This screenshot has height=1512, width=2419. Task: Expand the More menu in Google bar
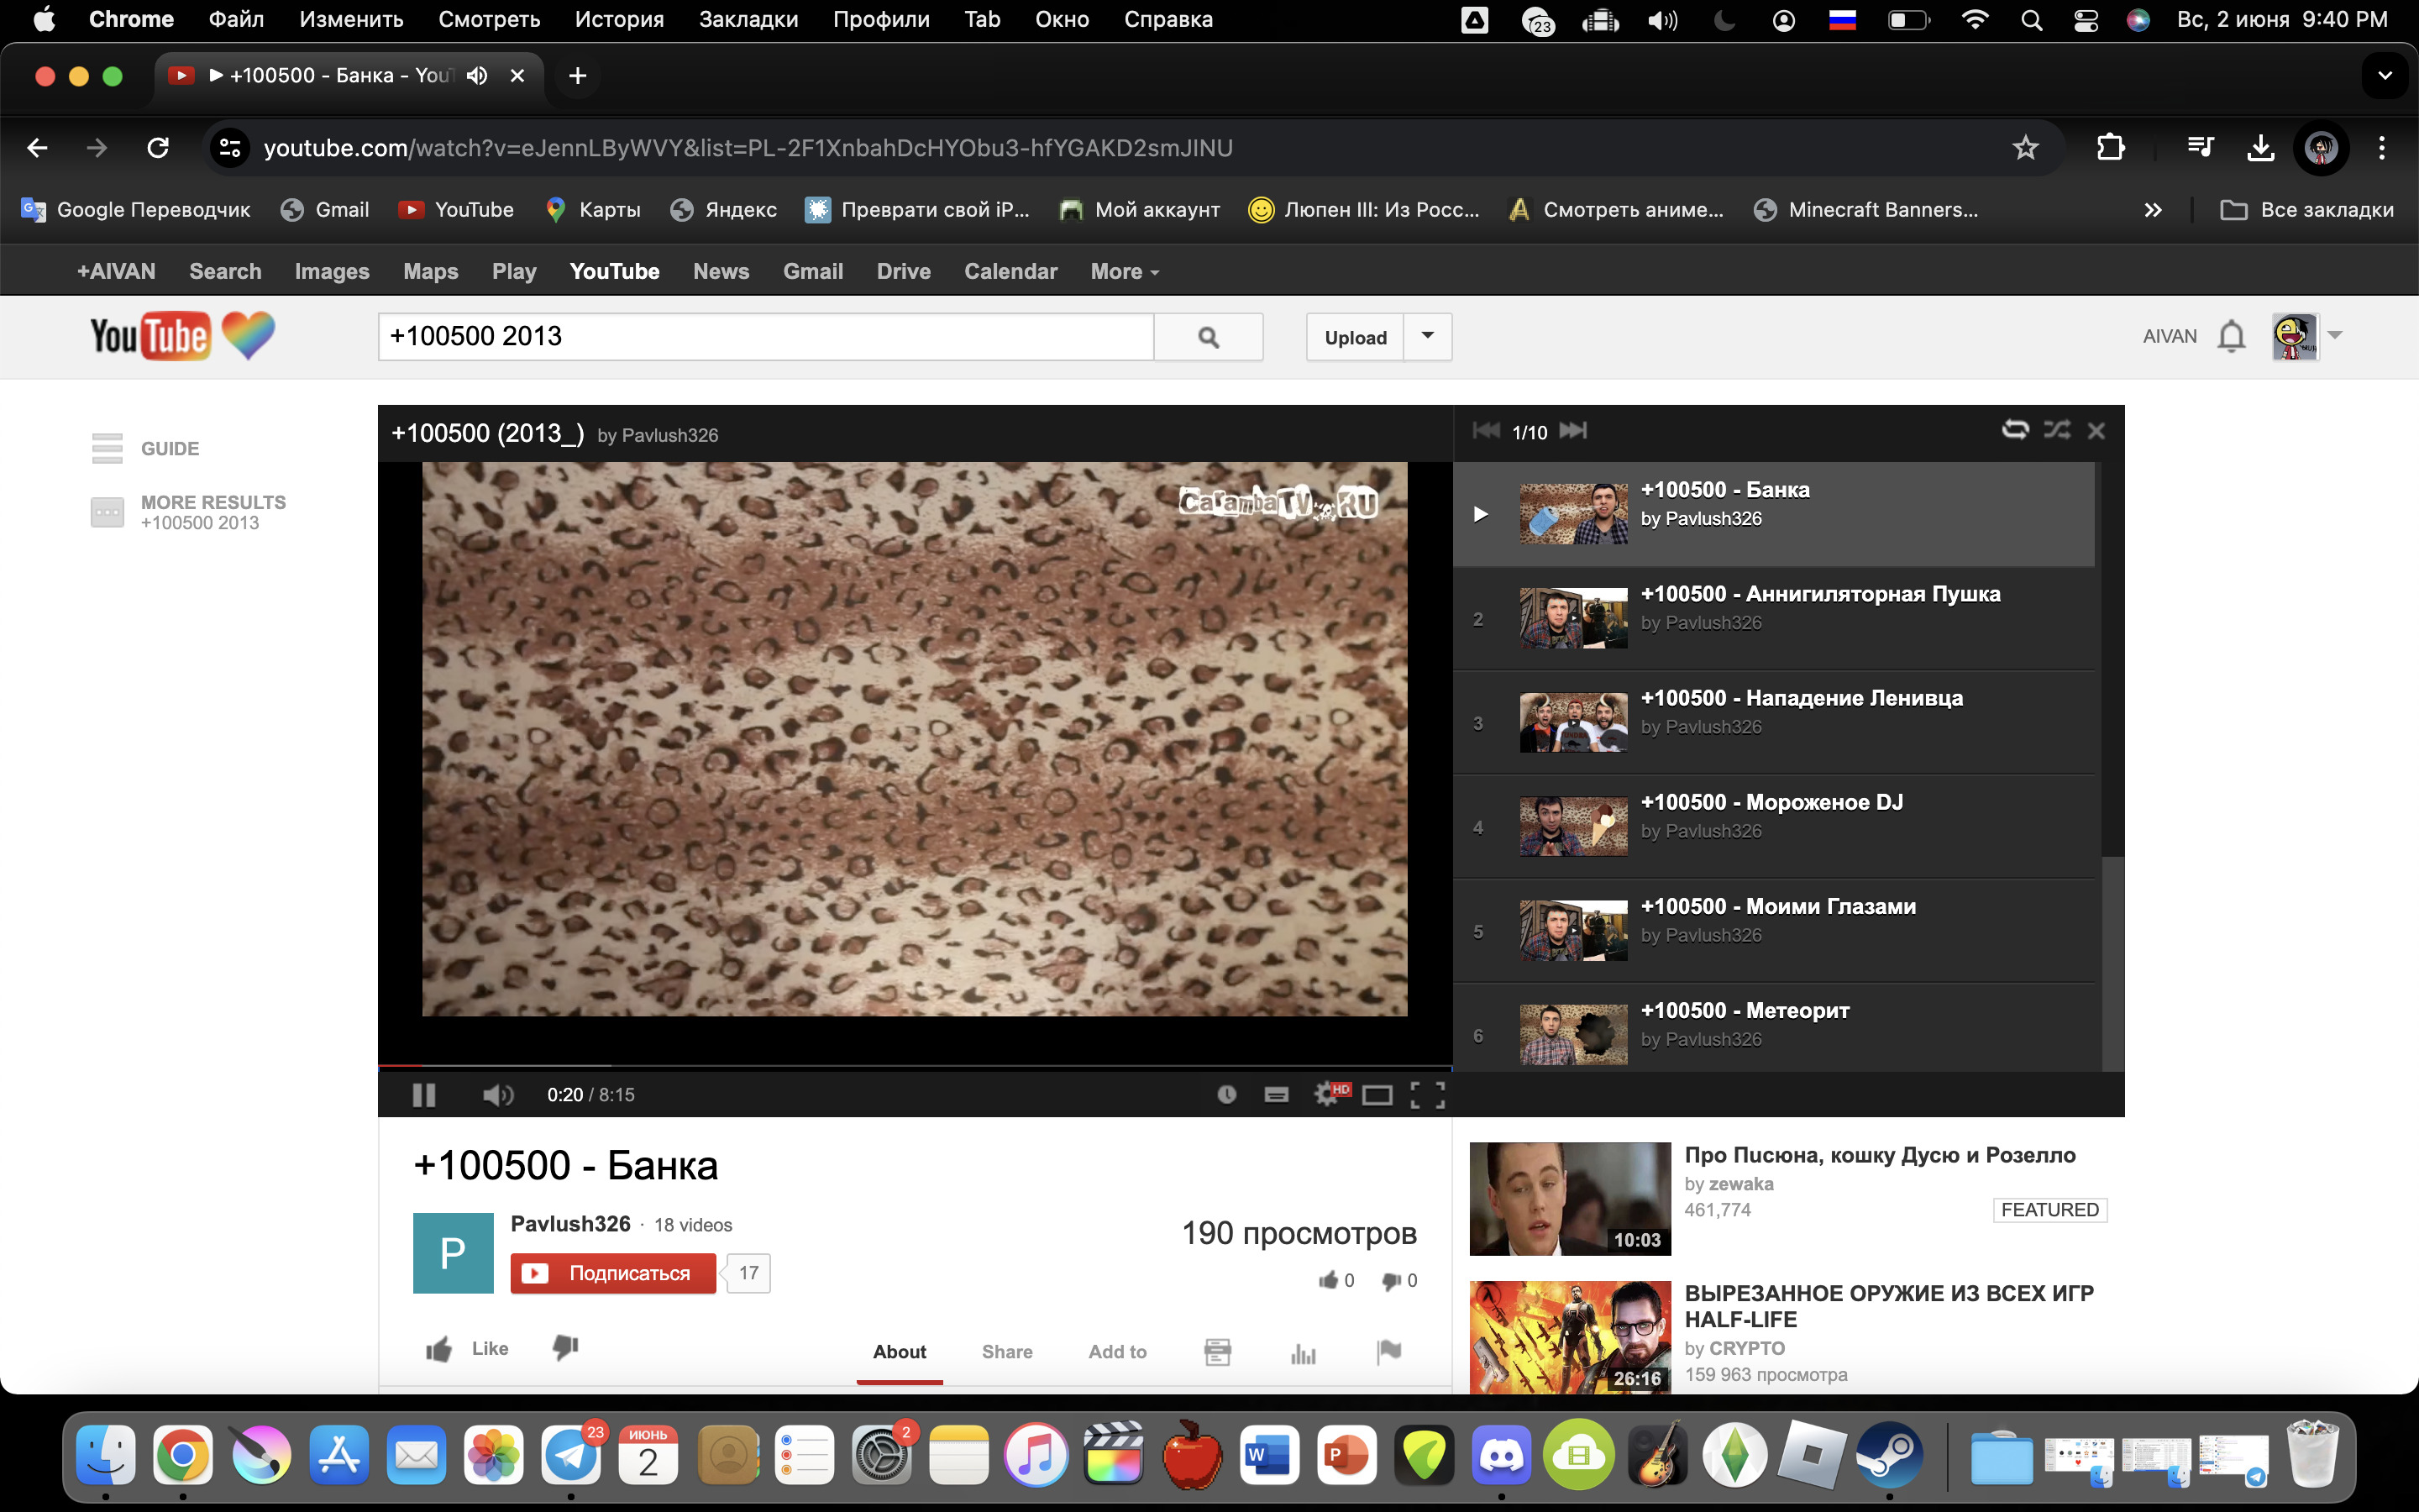pyautogui.click(x=1125, y=272)
